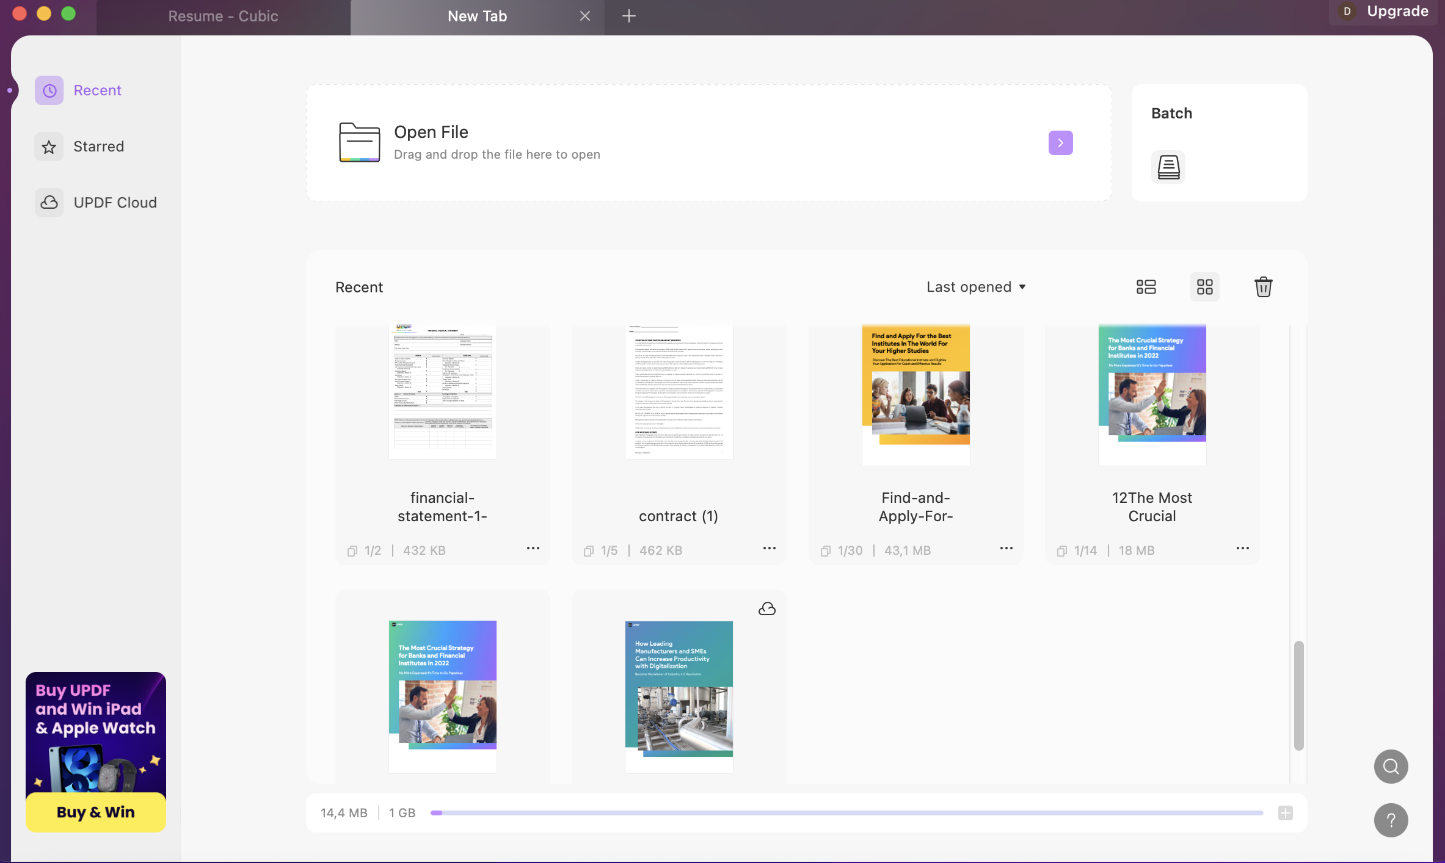The height and width of the screenshot is (863, 1445).
Task: Switch to list view layout
Action: tap(1146, 287)
